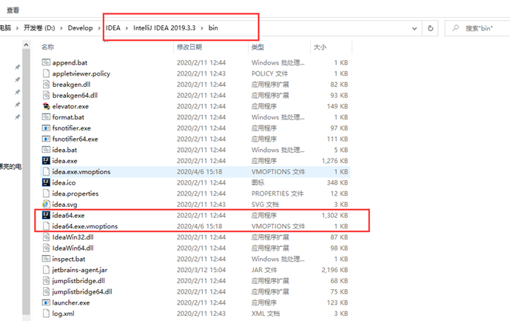Click the Develop breadcrumb segment
Image resolution: width=510 pixels, height=321 pixels.
tap(81, 28)
